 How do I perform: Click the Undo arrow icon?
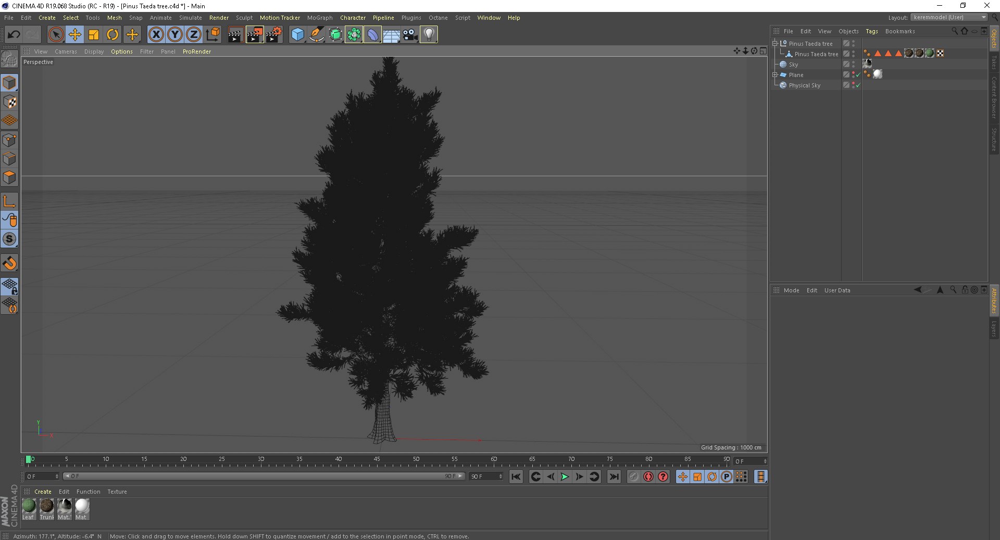(14, 35)
